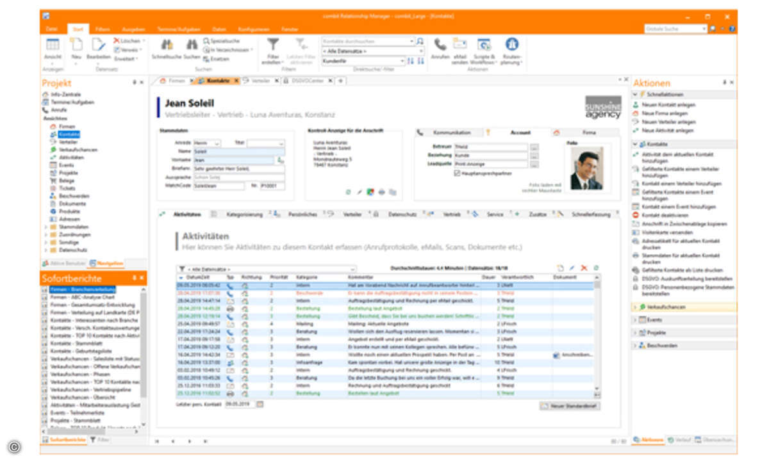The image size is (769, 461).
Task: Select Verkaufschancen in the Projekt tree
Action: [x=74, y=150]
